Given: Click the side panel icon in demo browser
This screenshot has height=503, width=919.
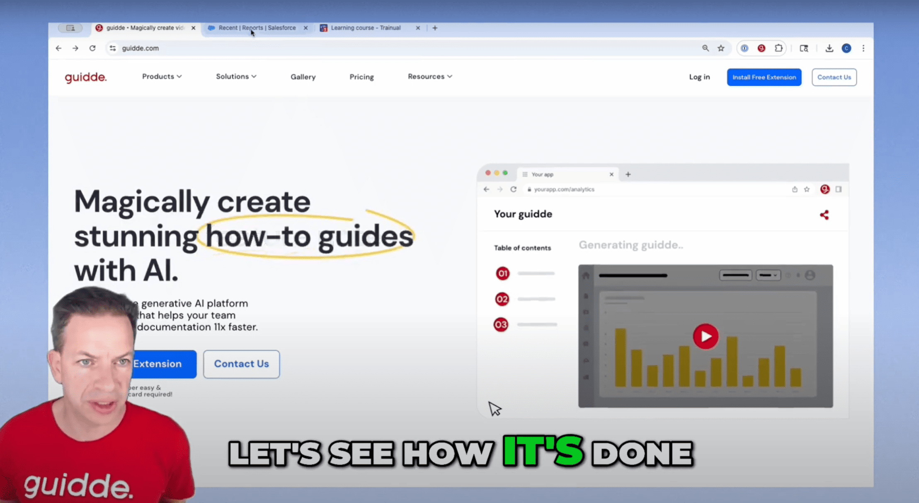Looking at the screenshot, I should (x=838, y=189).
